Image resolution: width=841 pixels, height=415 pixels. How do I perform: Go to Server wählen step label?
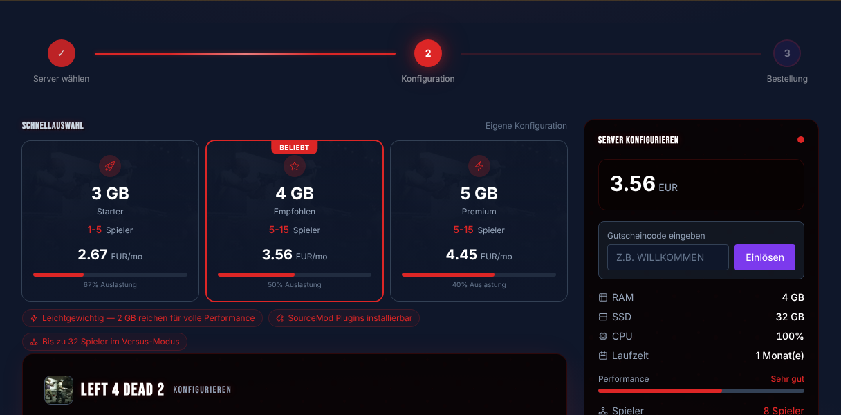coord(62,79)
